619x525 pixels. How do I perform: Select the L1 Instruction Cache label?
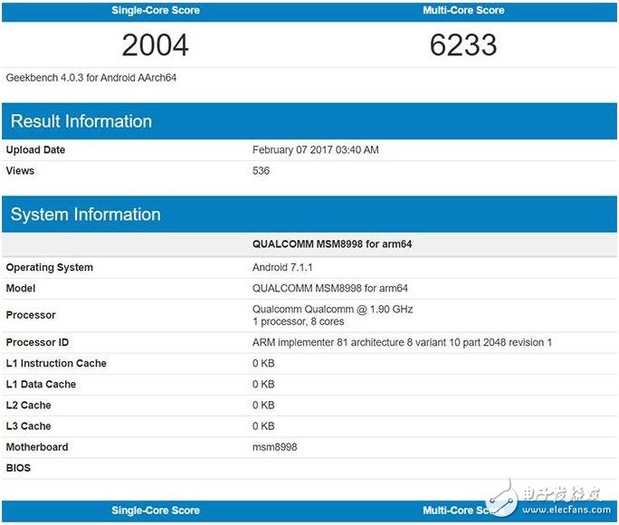coord(56,364)
